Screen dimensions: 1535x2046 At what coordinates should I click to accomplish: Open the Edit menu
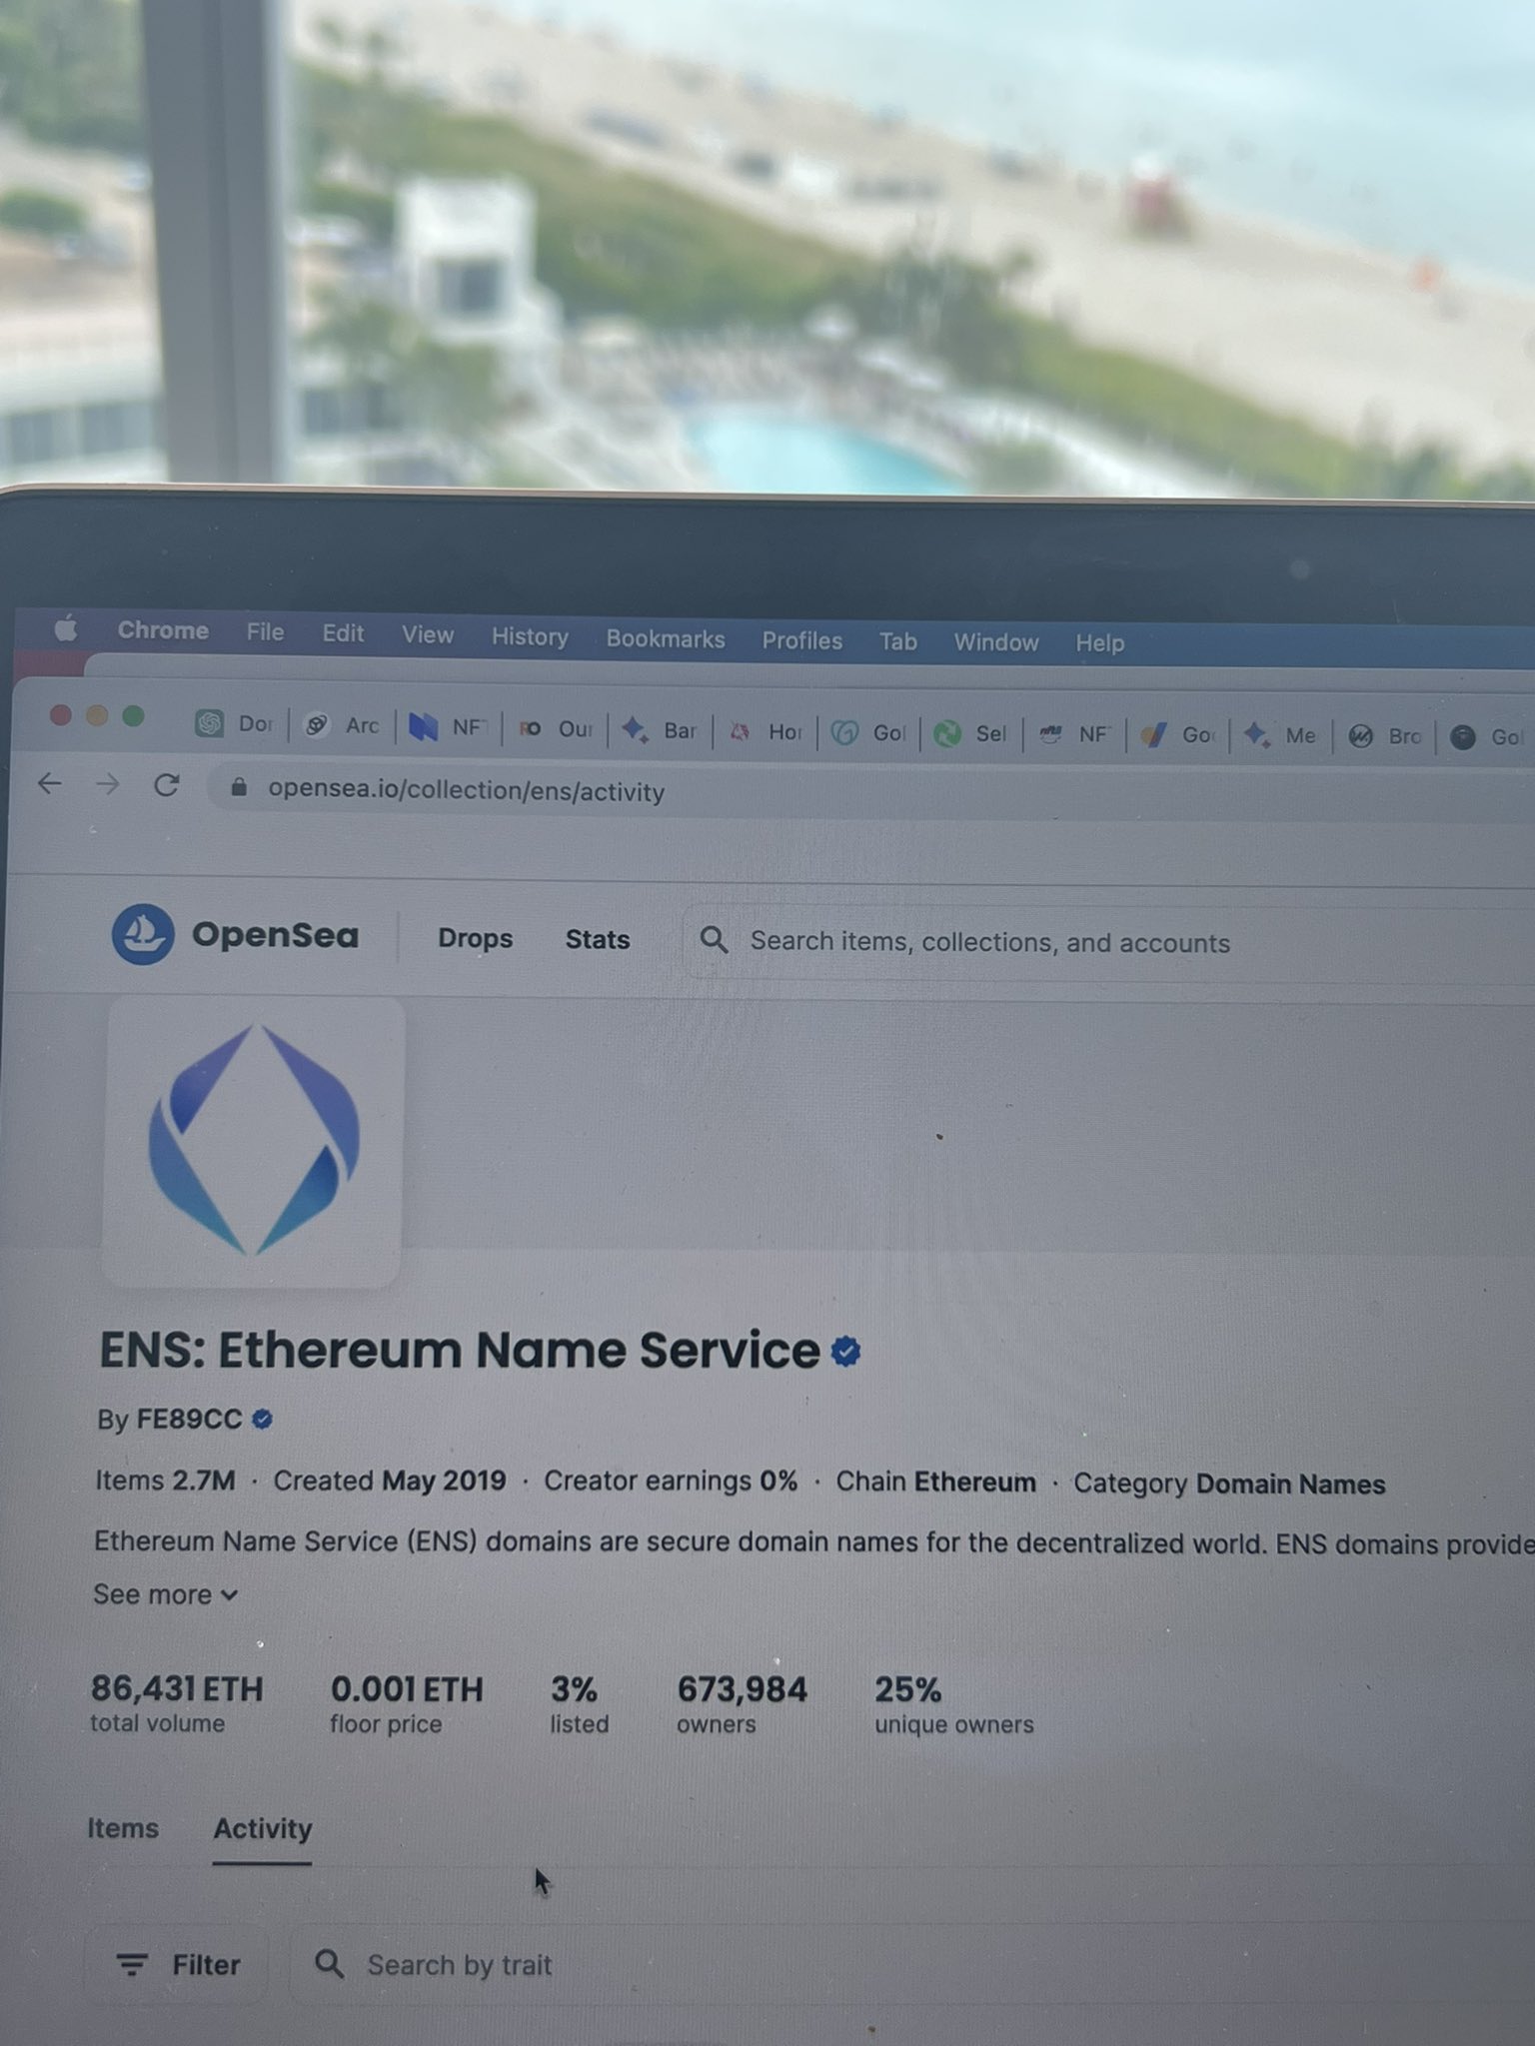point(343,633)
